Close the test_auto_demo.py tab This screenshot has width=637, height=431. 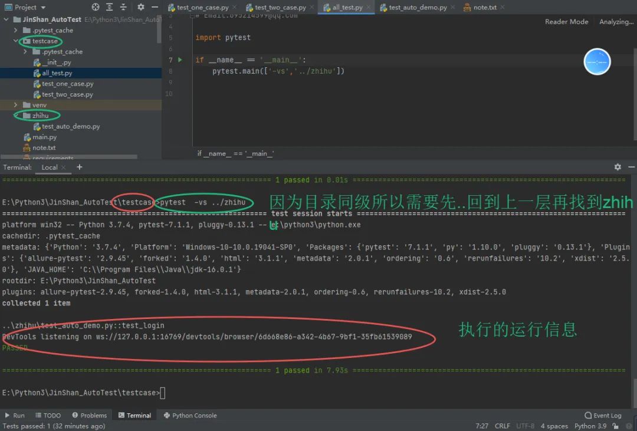[452, 7]
